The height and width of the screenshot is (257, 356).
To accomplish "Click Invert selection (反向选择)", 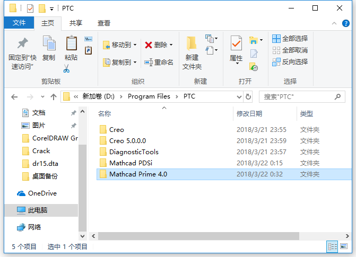I will click(x=290, y=61).
